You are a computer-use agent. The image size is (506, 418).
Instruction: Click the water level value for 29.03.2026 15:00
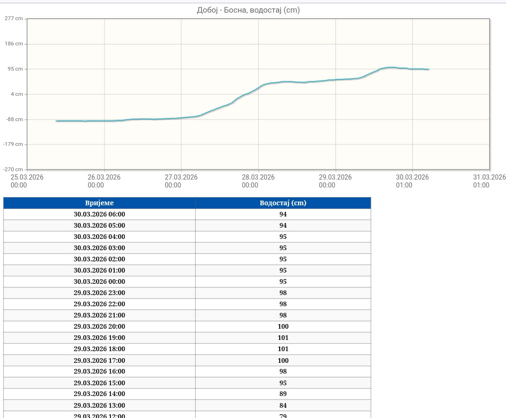[283, 383]
